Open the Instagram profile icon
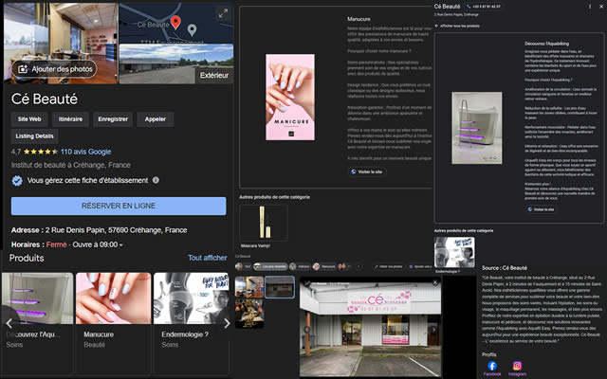The height and width of the screenshot is (379, 607). point(517,366)
